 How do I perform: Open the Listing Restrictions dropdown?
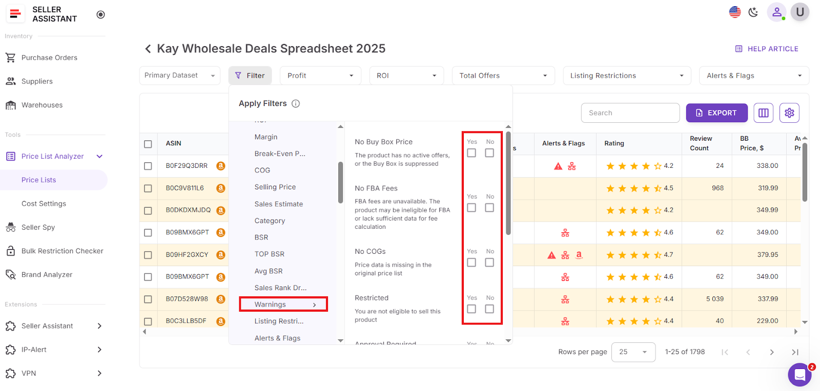(627, 75)
